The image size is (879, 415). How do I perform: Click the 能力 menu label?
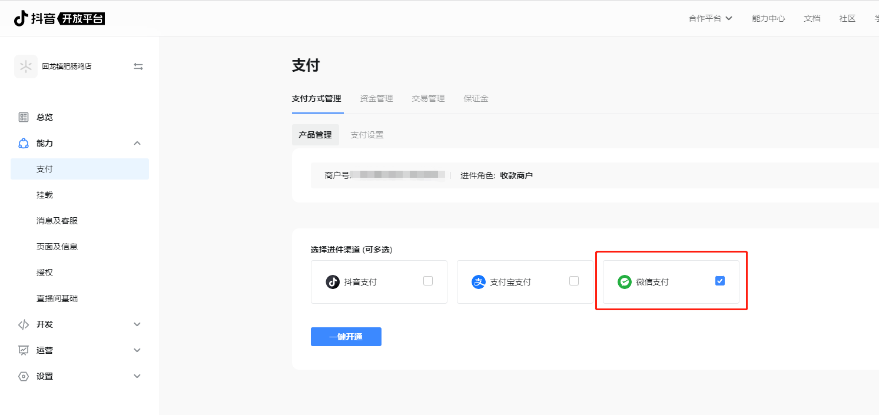coord(45,143)
